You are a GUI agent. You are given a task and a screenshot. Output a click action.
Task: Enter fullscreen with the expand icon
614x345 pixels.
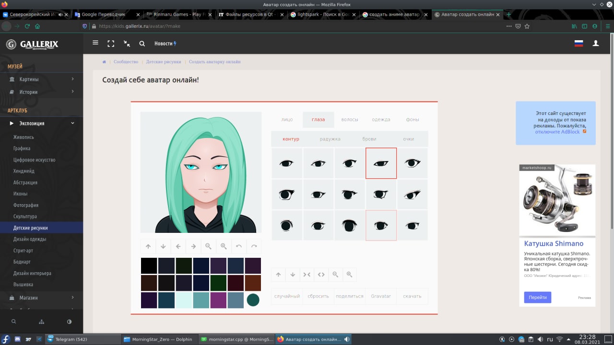pos(111,44)
